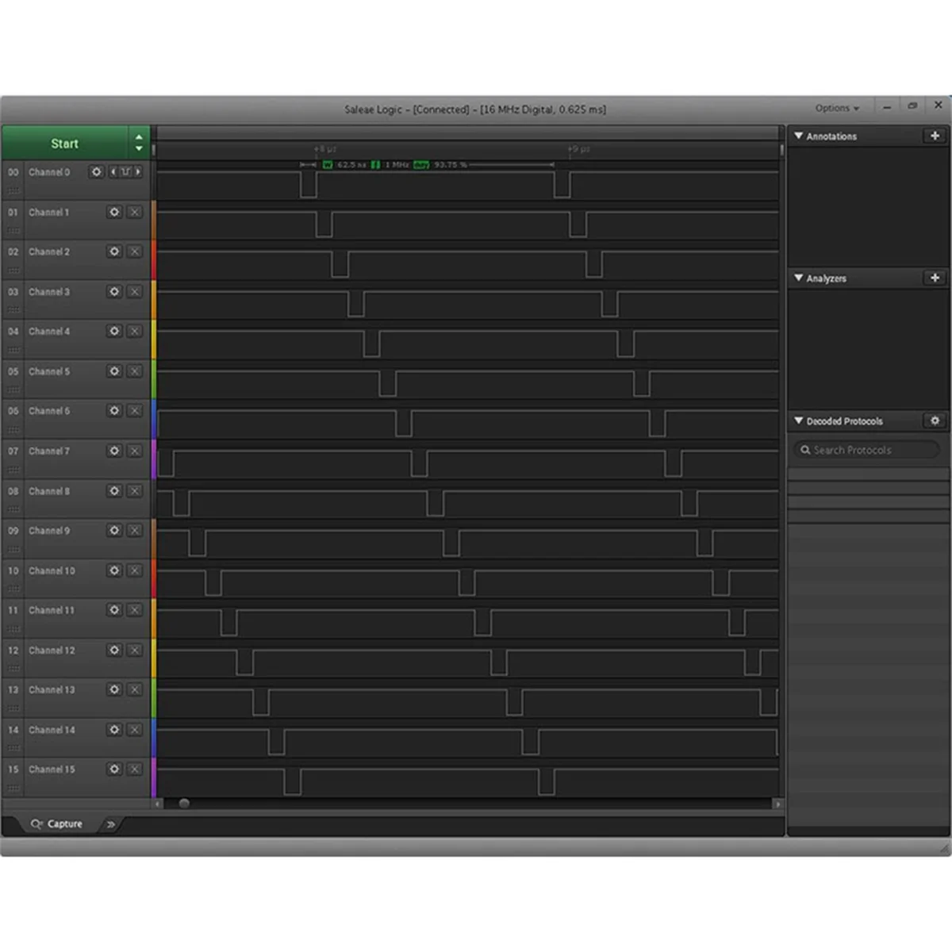The height and width of the screenshot is (952, 952).
Task: Remove Channel 5 with its X button
Action: [135, 371]
